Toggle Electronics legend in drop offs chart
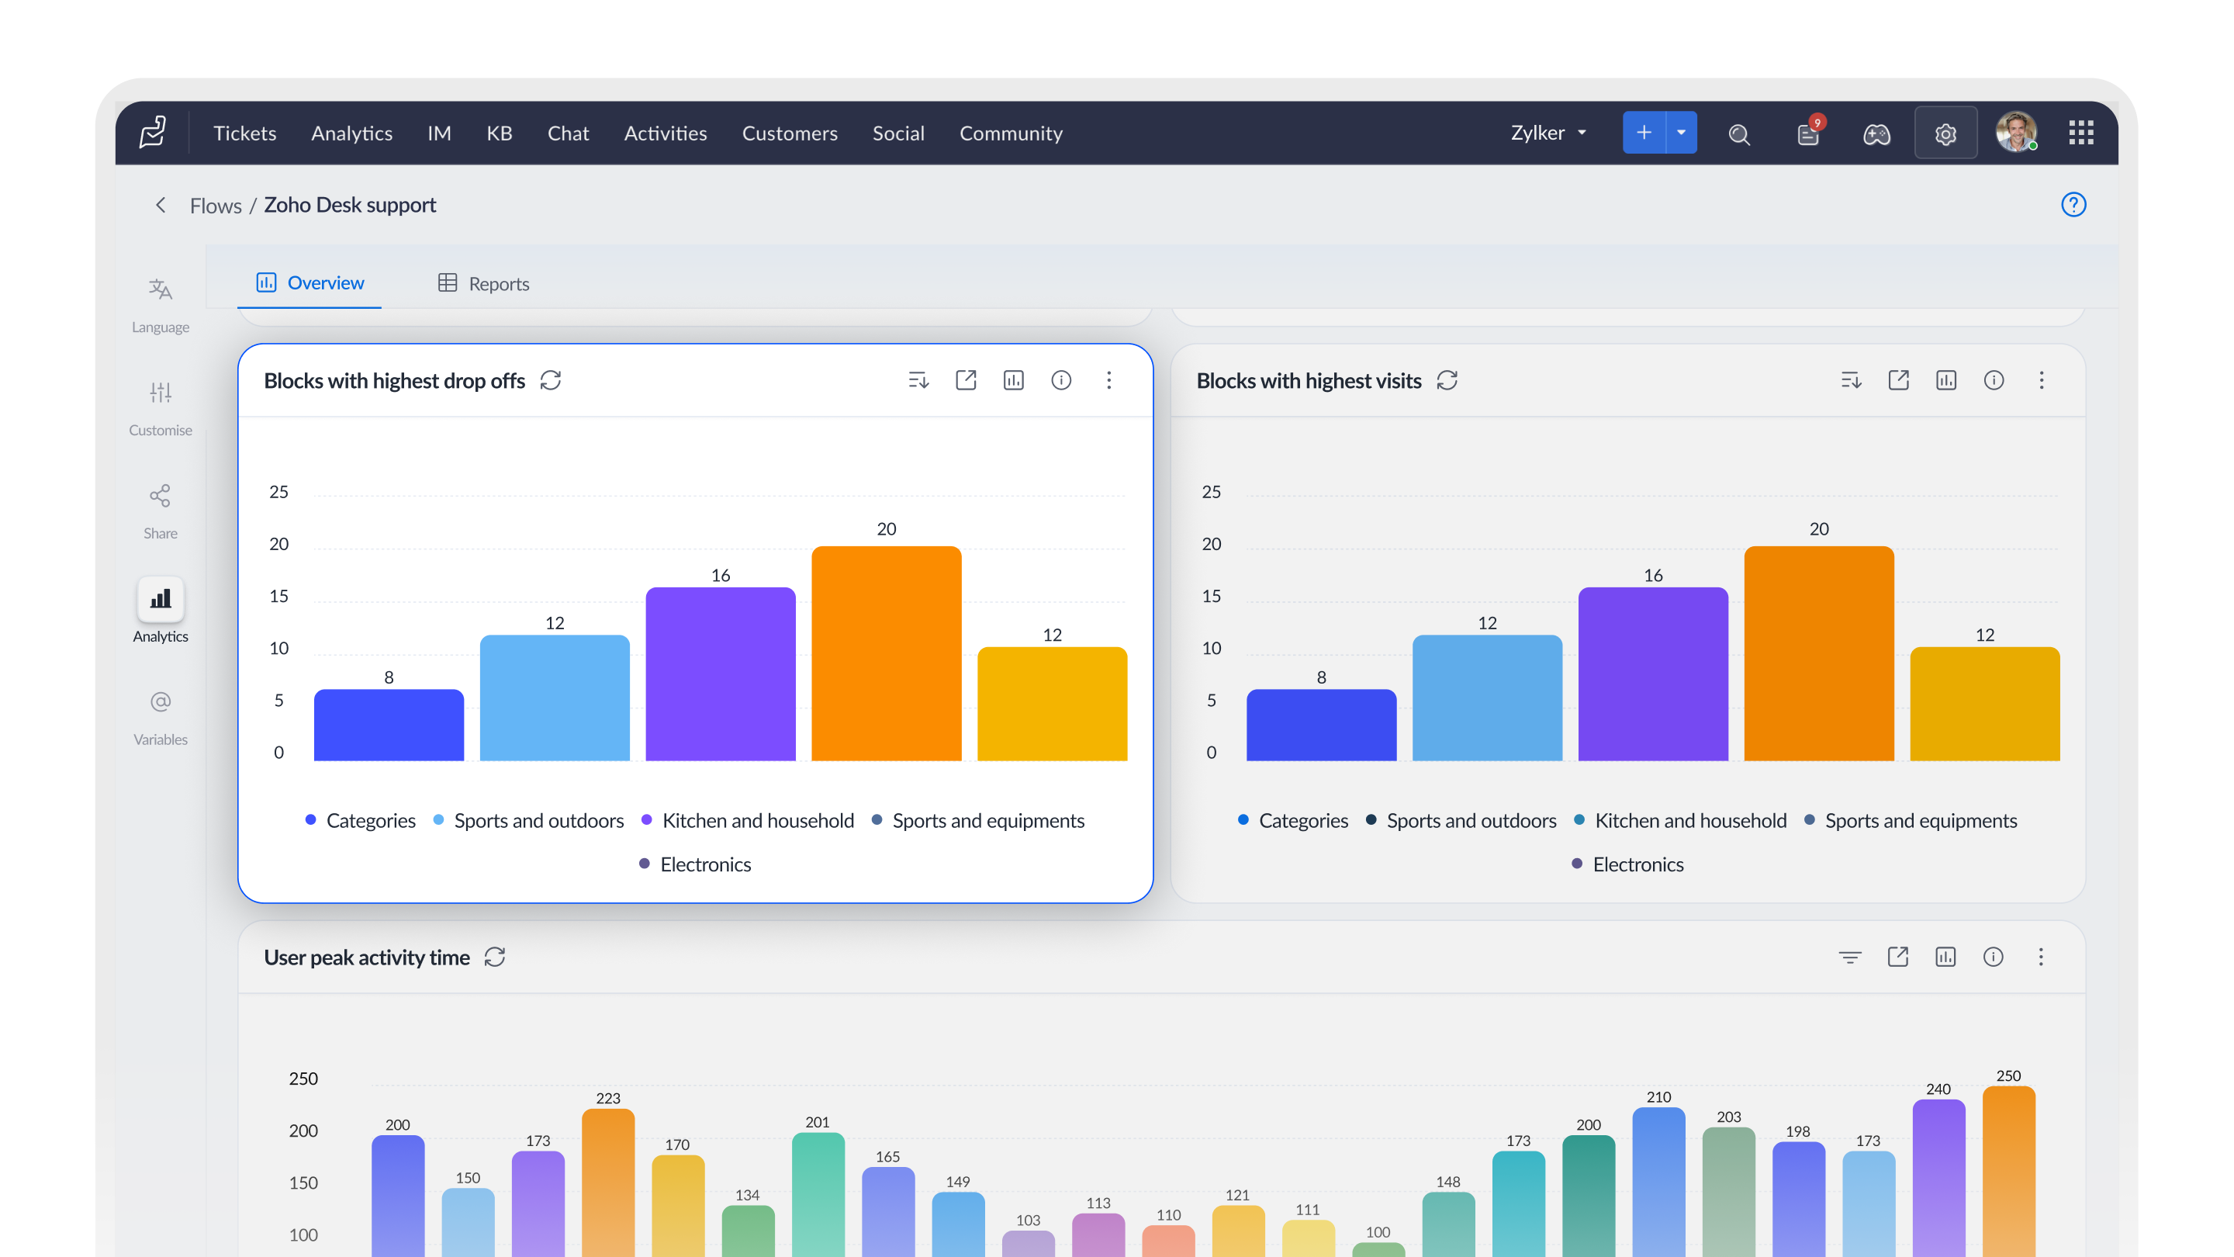2234x1257 pixels. click(x=695, y=864)
